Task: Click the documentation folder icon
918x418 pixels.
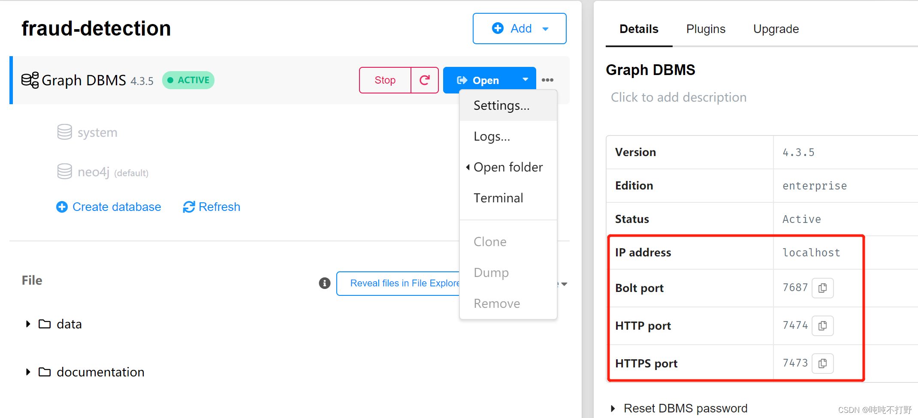Action: click(x=45, y=372)
